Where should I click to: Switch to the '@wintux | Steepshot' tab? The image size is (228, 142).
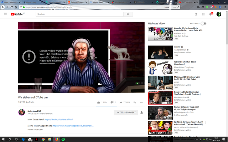coord(77,2)
